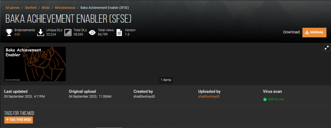Click the Baka Achievement Enabler page title
The image size is (331, 128).
pos(69,19)
